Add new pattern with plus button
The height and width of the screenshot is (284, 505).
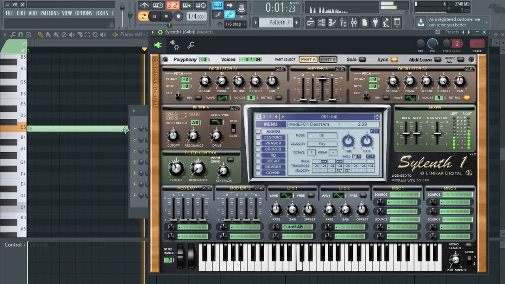[x=297, y=22]
